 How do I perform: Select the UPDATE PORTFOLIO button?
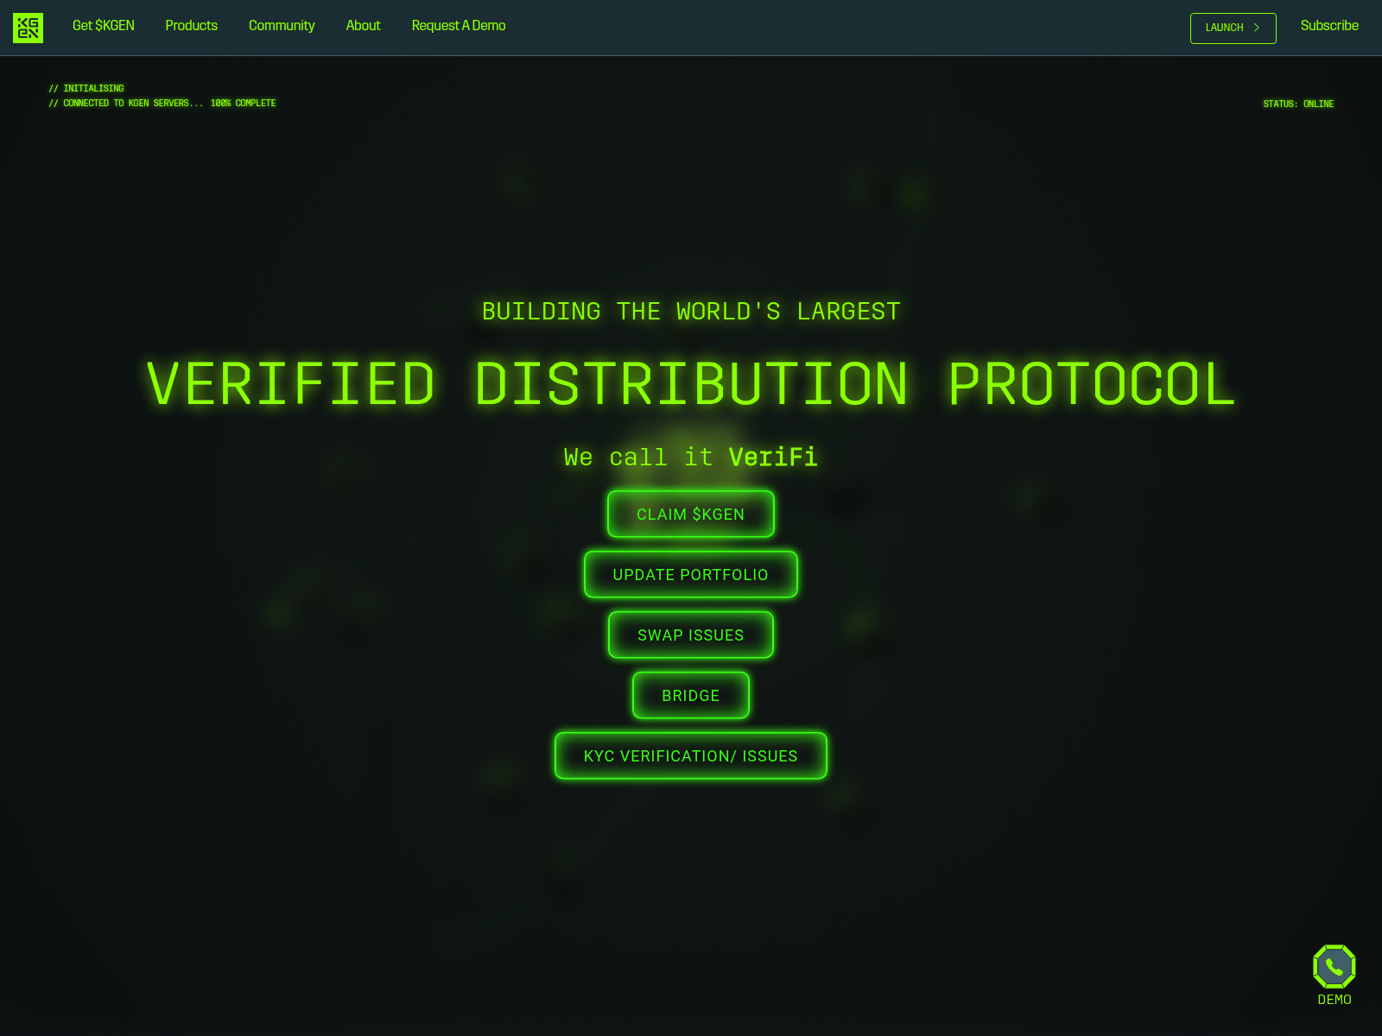click(691, 574)
